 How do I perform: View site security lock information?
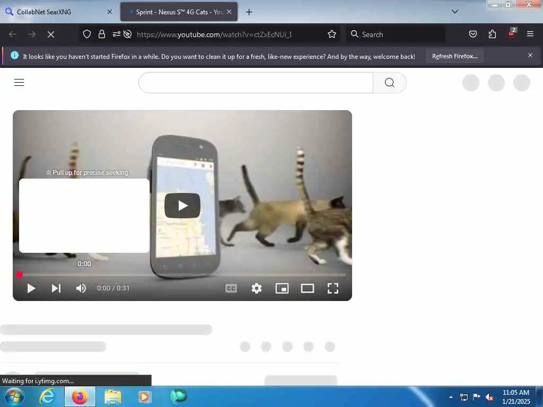click(x=101, y=34)
